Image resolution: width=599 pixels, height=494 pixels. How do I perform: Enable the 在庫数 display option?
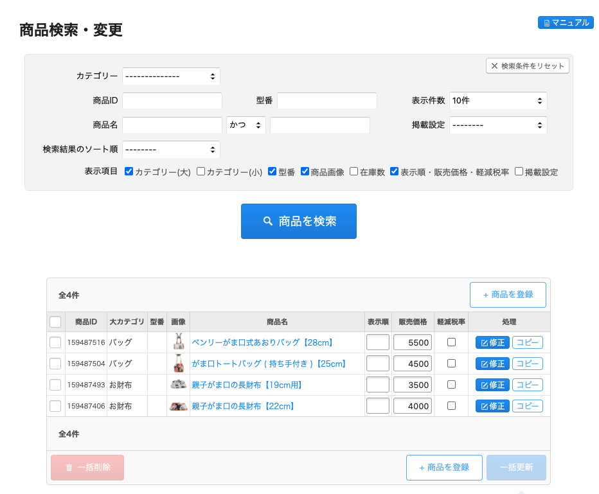tap(354, 172)
